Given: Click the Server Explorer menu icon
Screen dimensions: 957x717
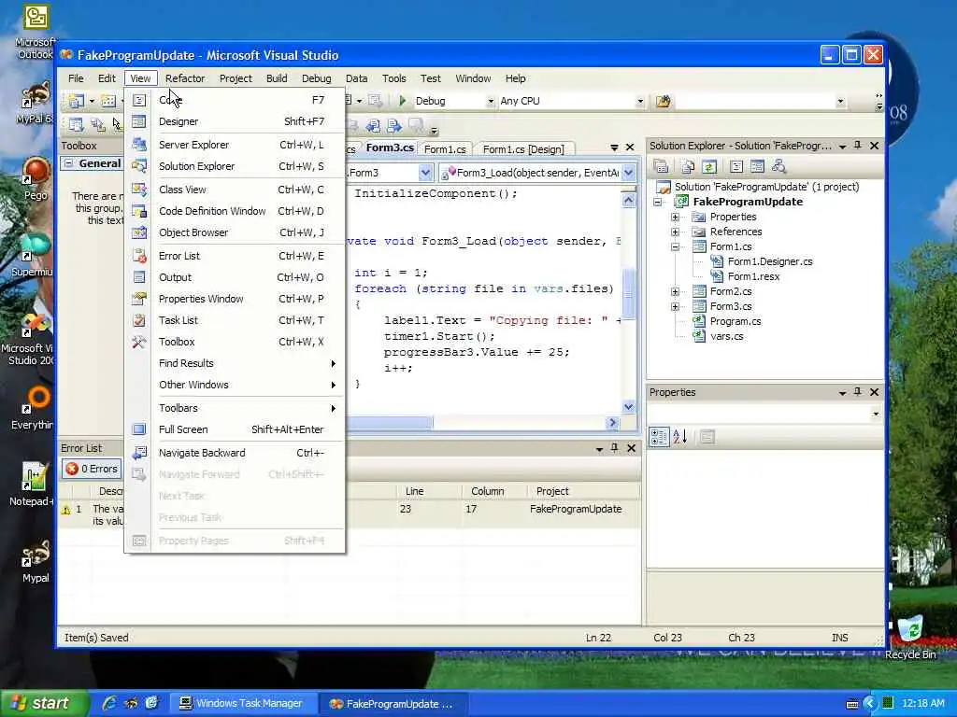Looking at the screenshot, I should tap(139, 145).
